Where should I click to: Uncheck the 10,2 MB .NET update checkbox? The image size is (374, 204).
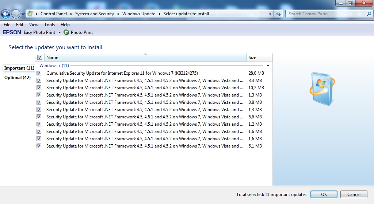click(39, 88)
